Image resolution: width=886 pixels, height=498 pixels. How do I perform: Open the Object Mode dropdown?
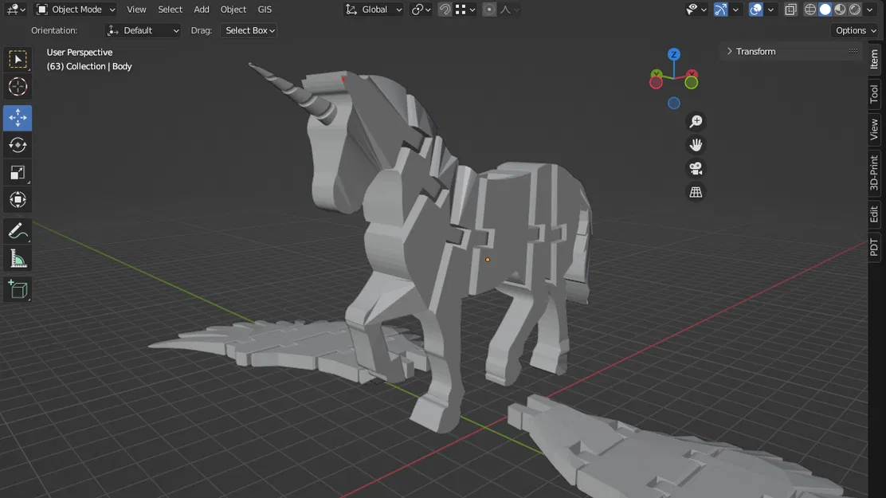pyautogui.click(x=75, y=9)
